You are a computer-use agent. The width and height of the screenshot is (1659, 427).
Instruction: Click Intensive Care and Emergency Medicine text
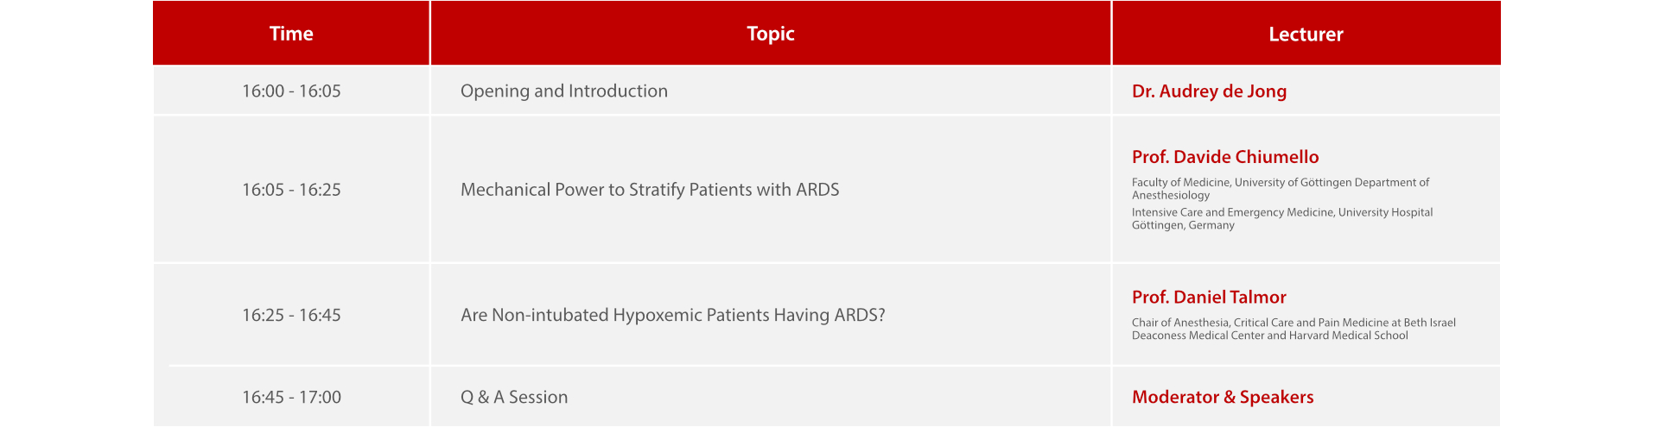pos(1281,212)
